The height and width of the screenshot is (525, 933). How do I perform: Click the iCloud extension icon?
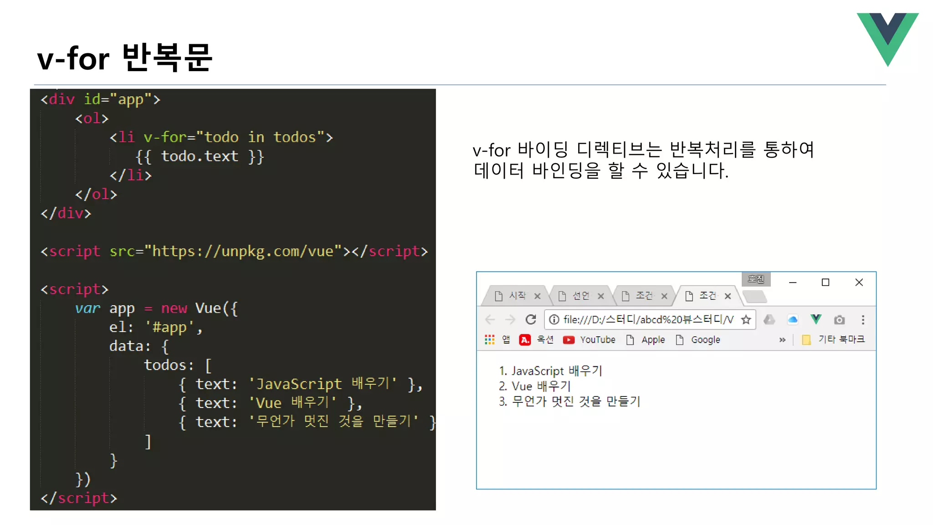point(793,319)
